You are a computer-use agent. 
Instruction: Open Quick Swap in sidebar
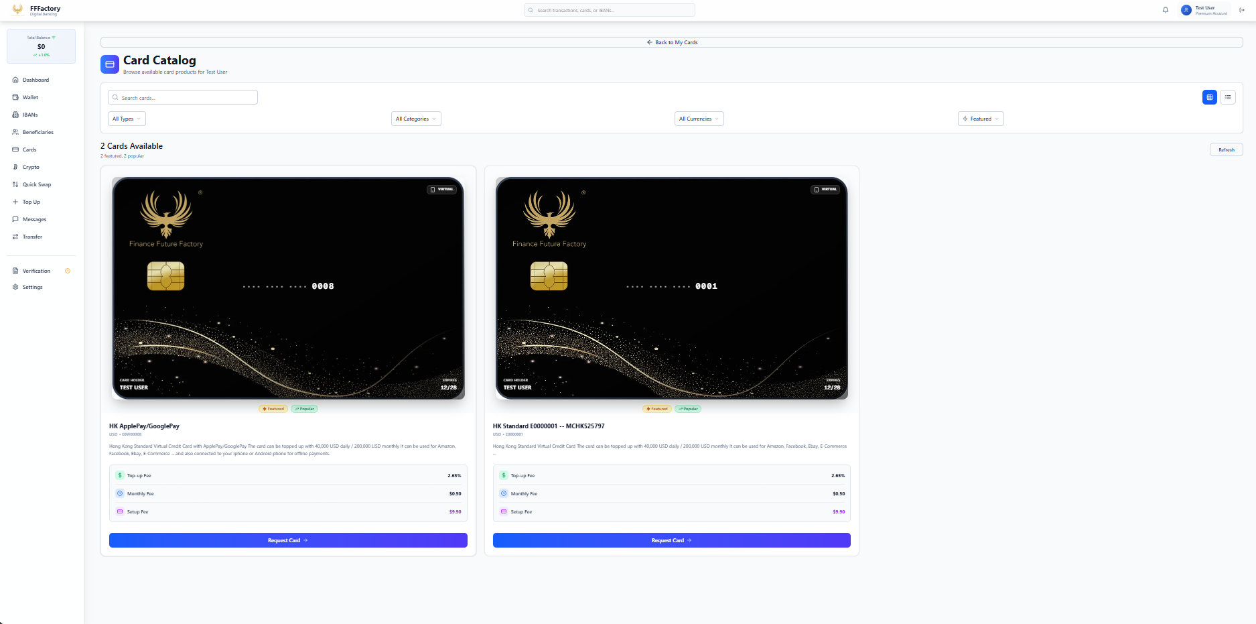pos(36,184)
